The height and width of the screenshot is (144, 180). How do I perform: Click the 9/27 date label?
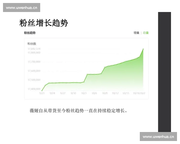tap(63, 93)
